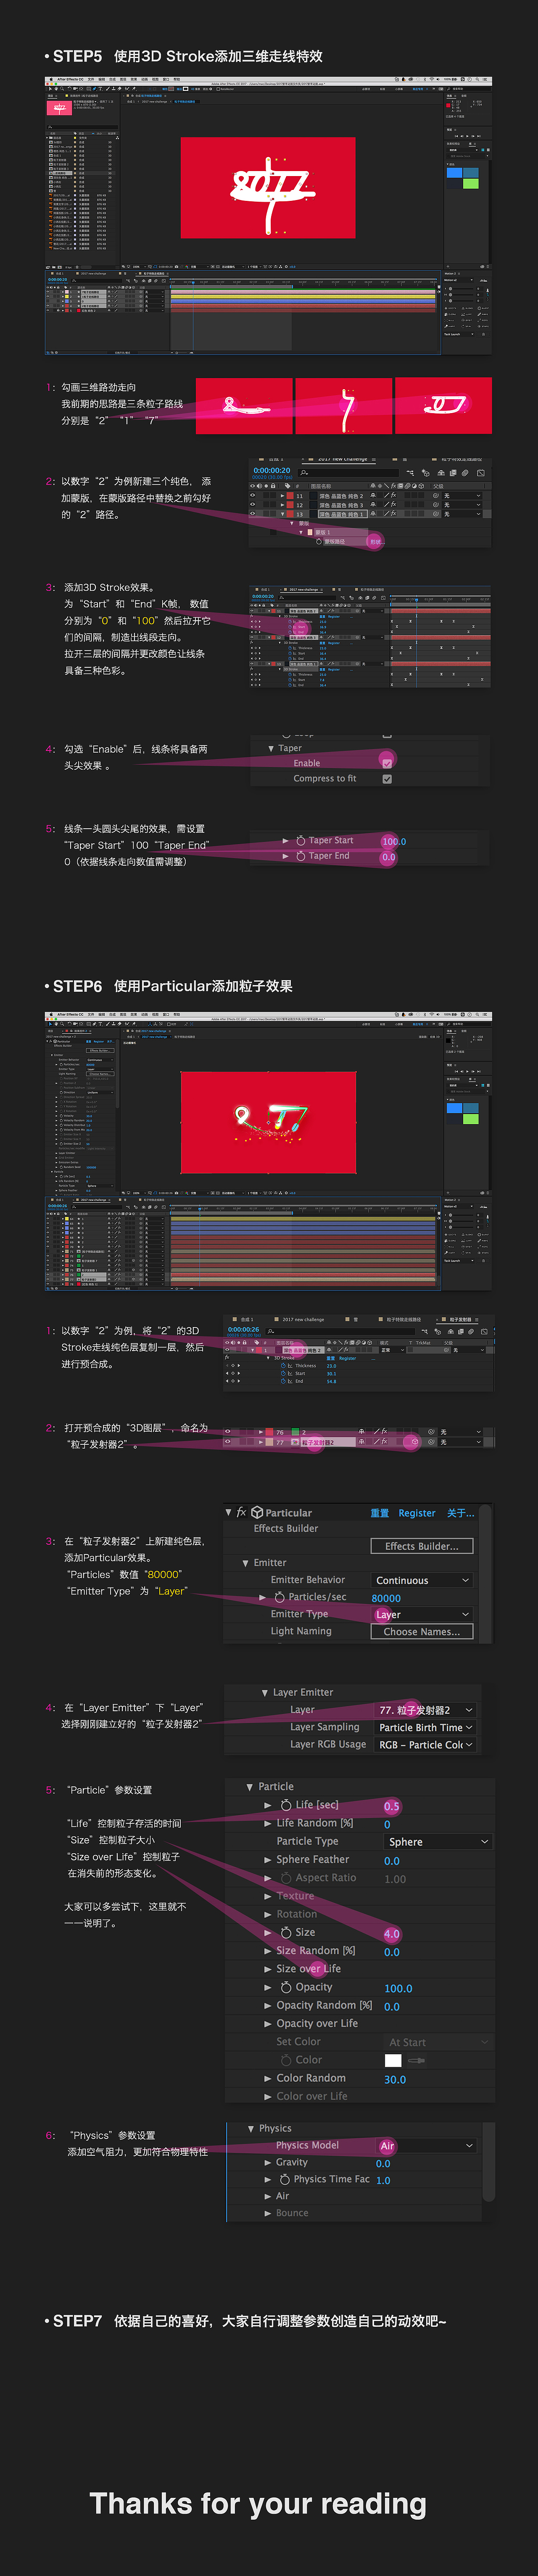The image size is (538, 2576).
Task: Hide layer 13 with its eye toggle
Action: coord(252,514)
